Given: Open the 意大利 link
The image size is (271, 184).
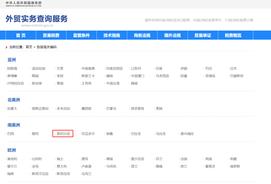Looking at the screenshot, I should click(x=62, y=166).
